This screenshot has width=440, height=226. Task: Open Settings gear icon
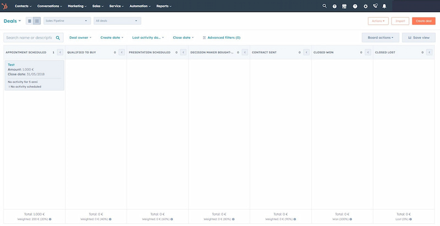point(365,6)
